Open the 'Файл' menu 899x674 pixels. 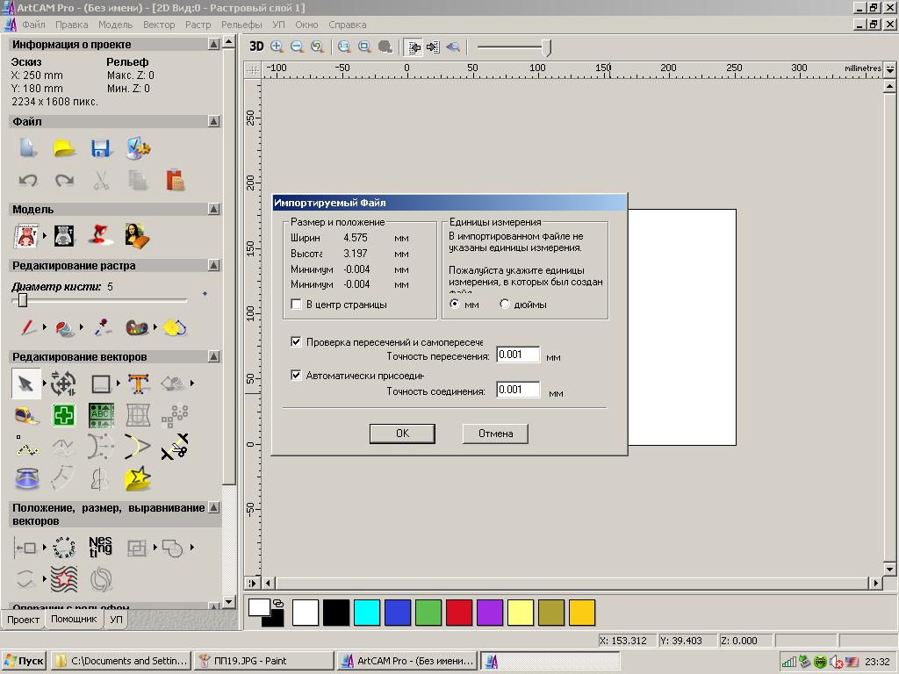34,25
